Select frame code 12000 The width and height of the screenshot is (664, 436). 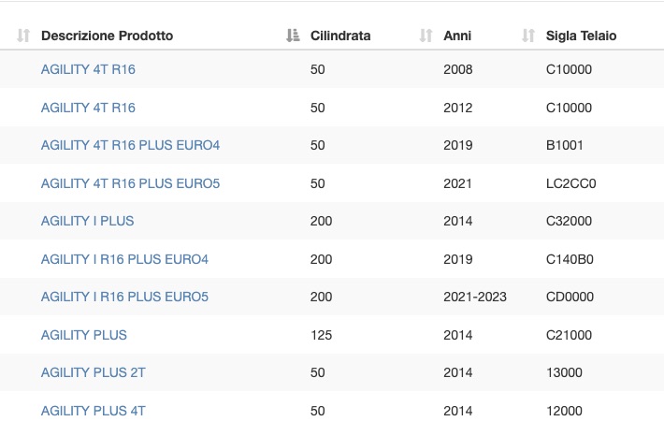564,411
